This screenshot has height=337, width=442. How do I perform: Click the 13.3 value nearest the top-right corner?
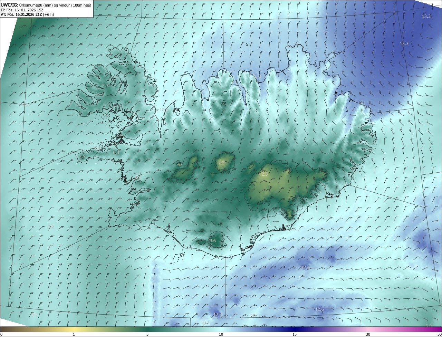[426, 17]
